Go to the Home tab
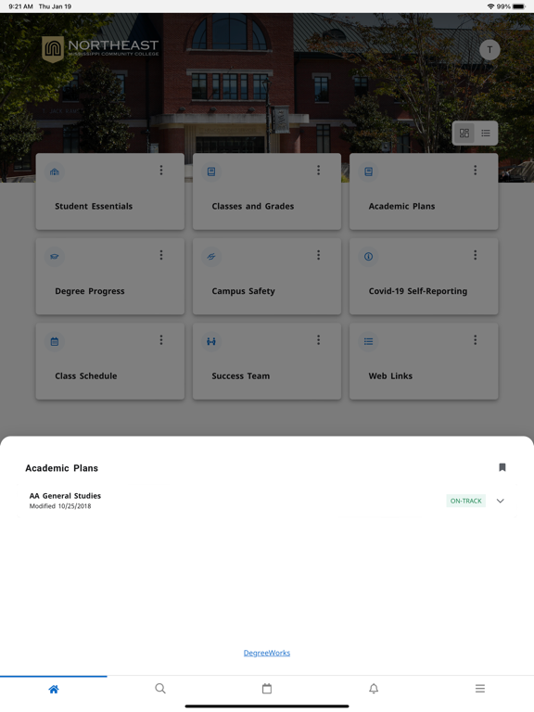 54,689
